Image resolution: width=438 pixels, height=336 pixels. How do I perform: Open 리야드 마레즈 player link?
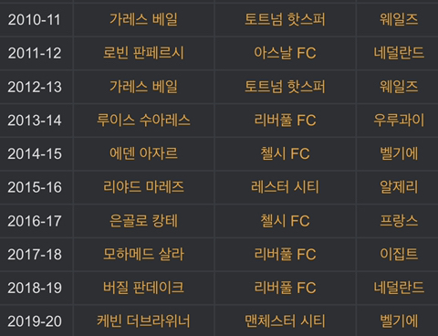[143, 187]
